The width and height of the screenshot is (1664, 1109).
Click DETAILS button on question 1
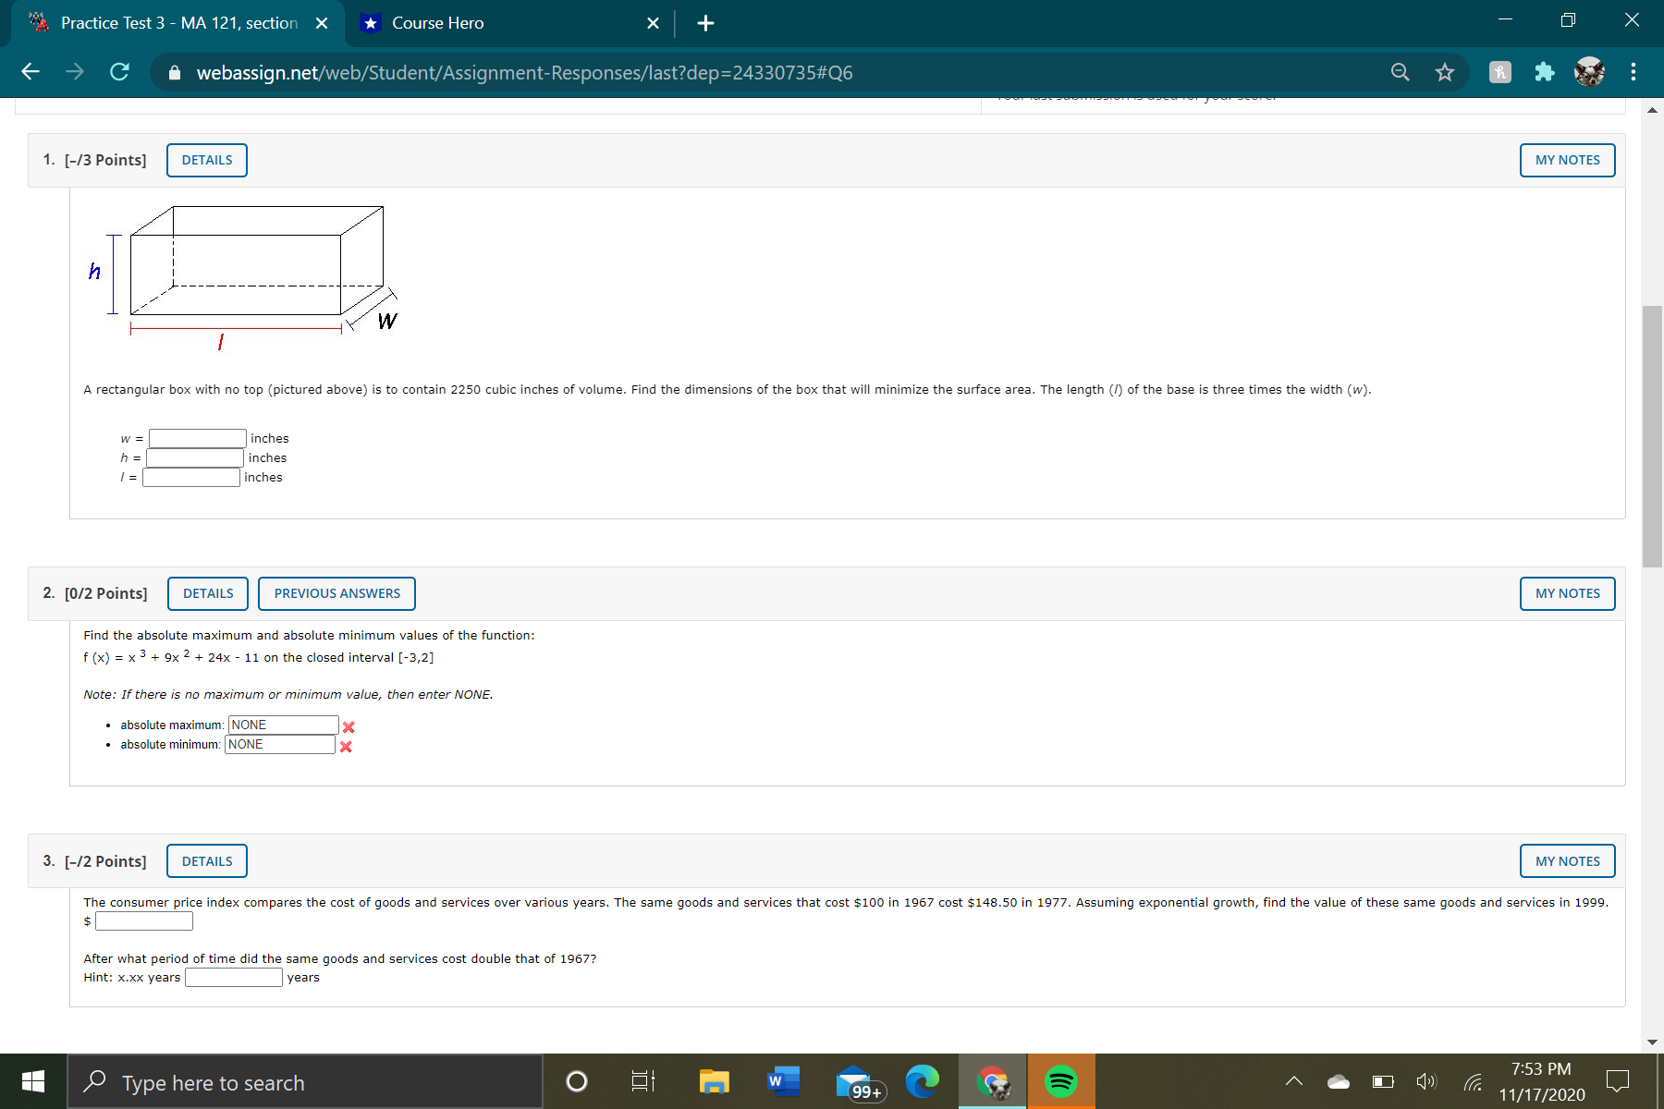(206, 159)
